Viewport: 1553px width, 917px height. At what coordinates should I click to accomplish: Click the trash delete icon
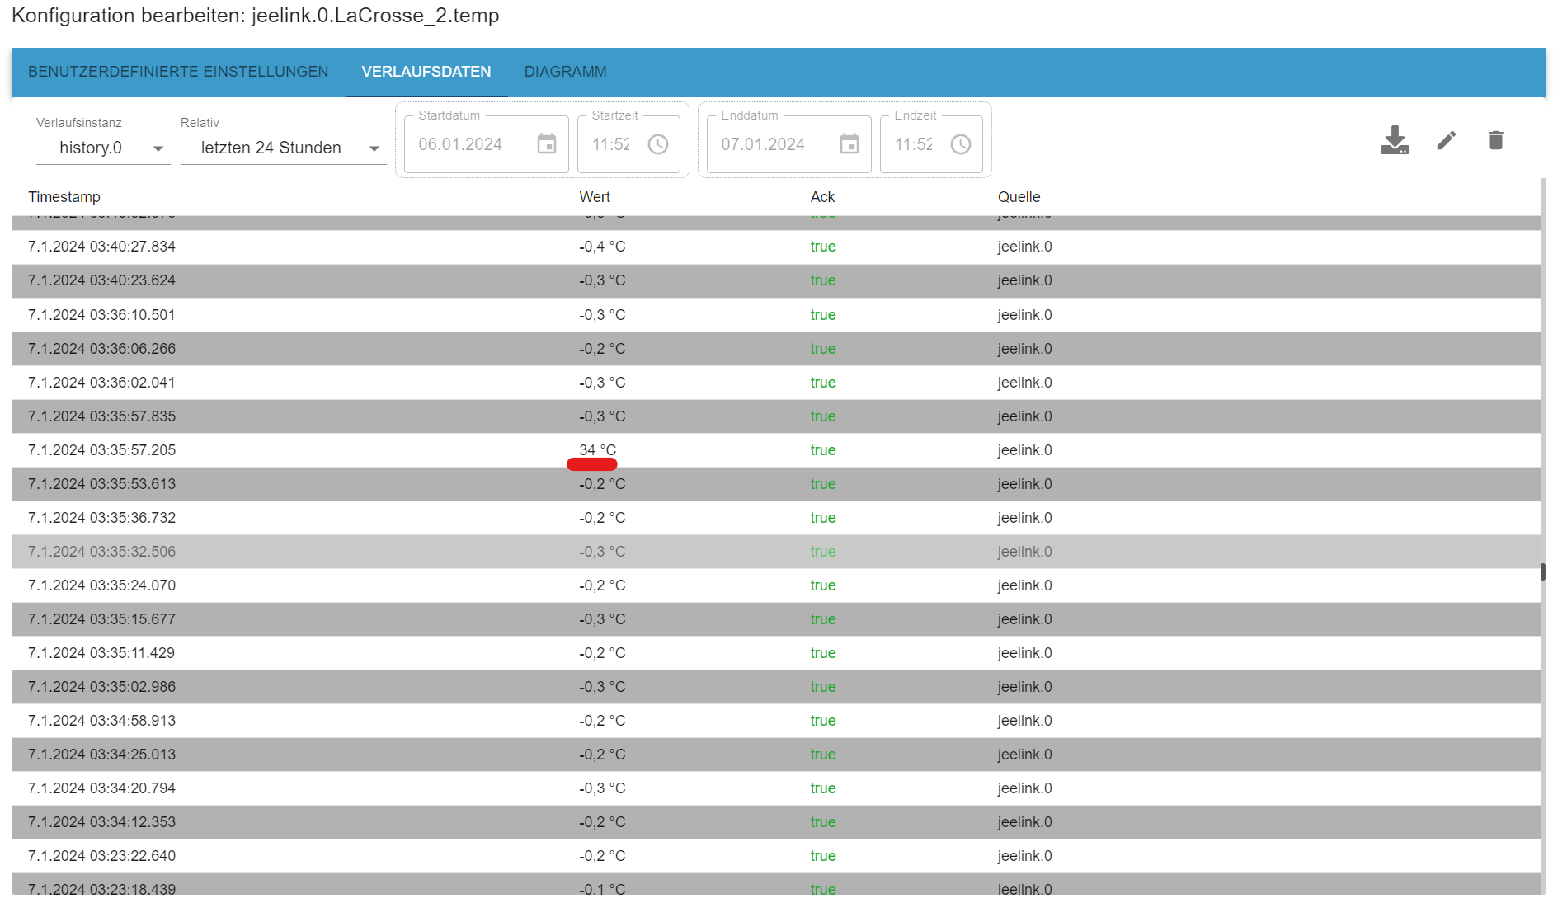click(1496, 140)
